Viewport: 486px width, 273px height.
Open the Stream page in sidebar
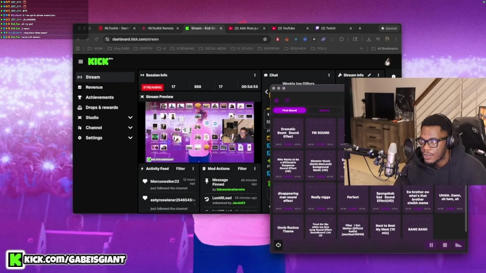pos(105,77)
